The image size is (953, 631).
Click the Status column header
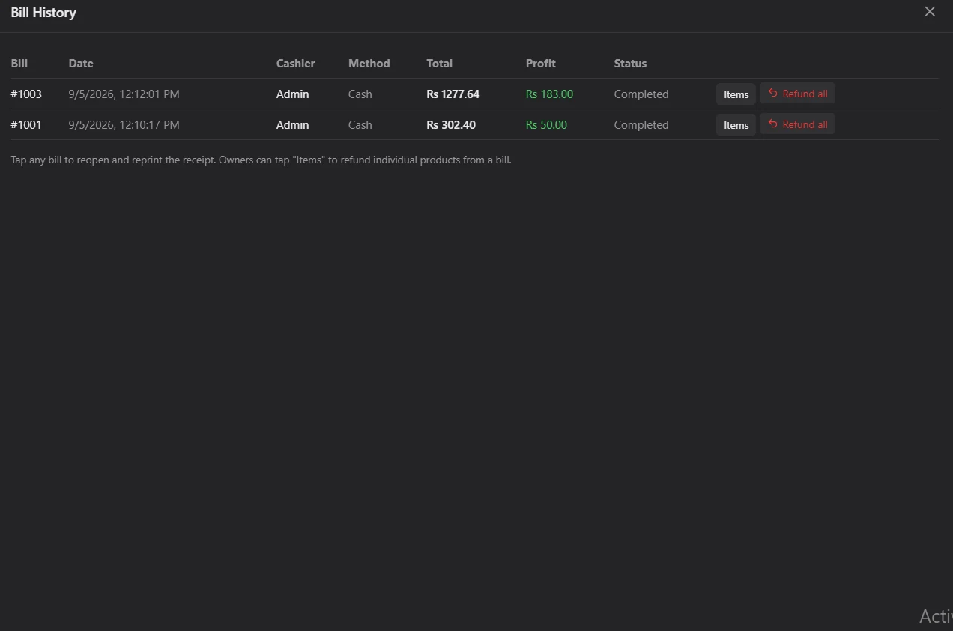(x=630, y=64)
